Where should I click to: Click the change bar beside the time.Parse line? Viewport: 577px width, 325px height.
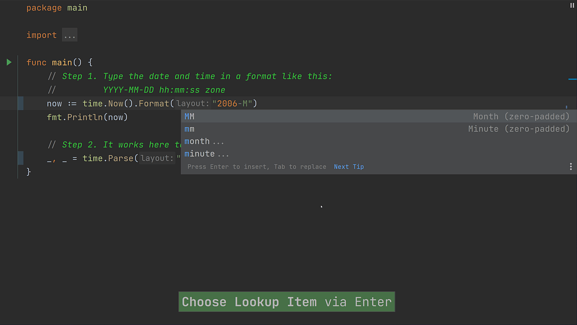pos(20,158)
